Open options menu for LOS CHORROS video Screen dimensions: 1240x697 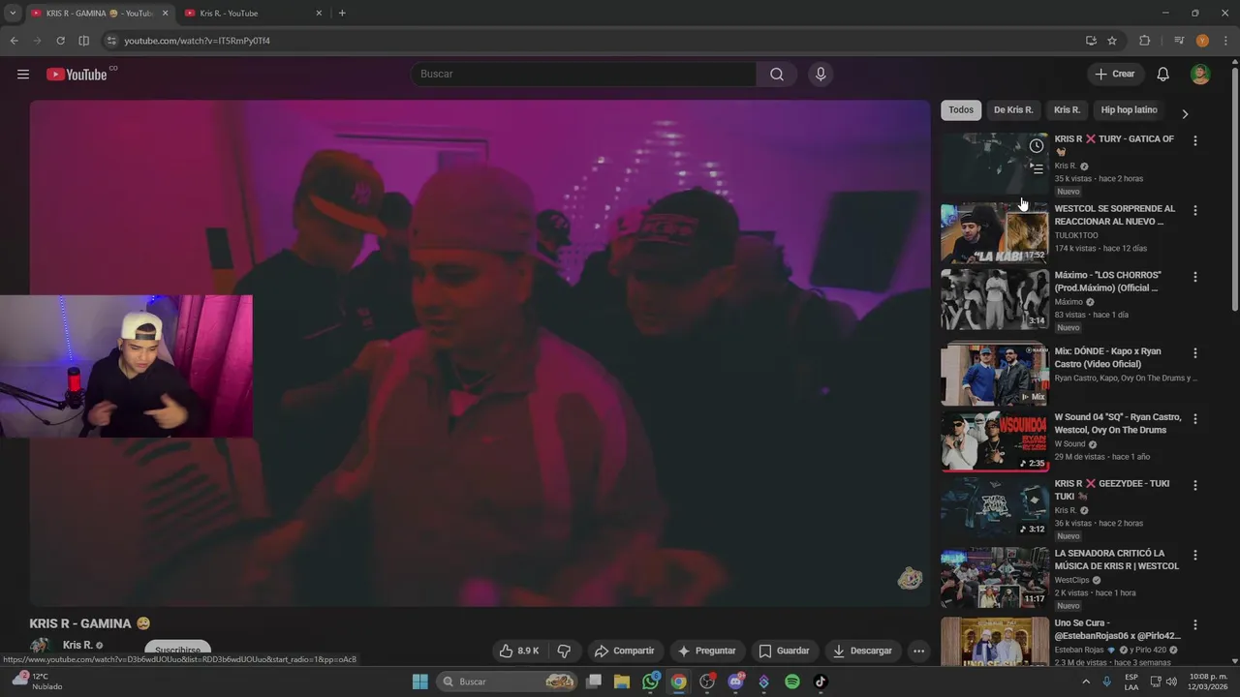click(1194, 277)
